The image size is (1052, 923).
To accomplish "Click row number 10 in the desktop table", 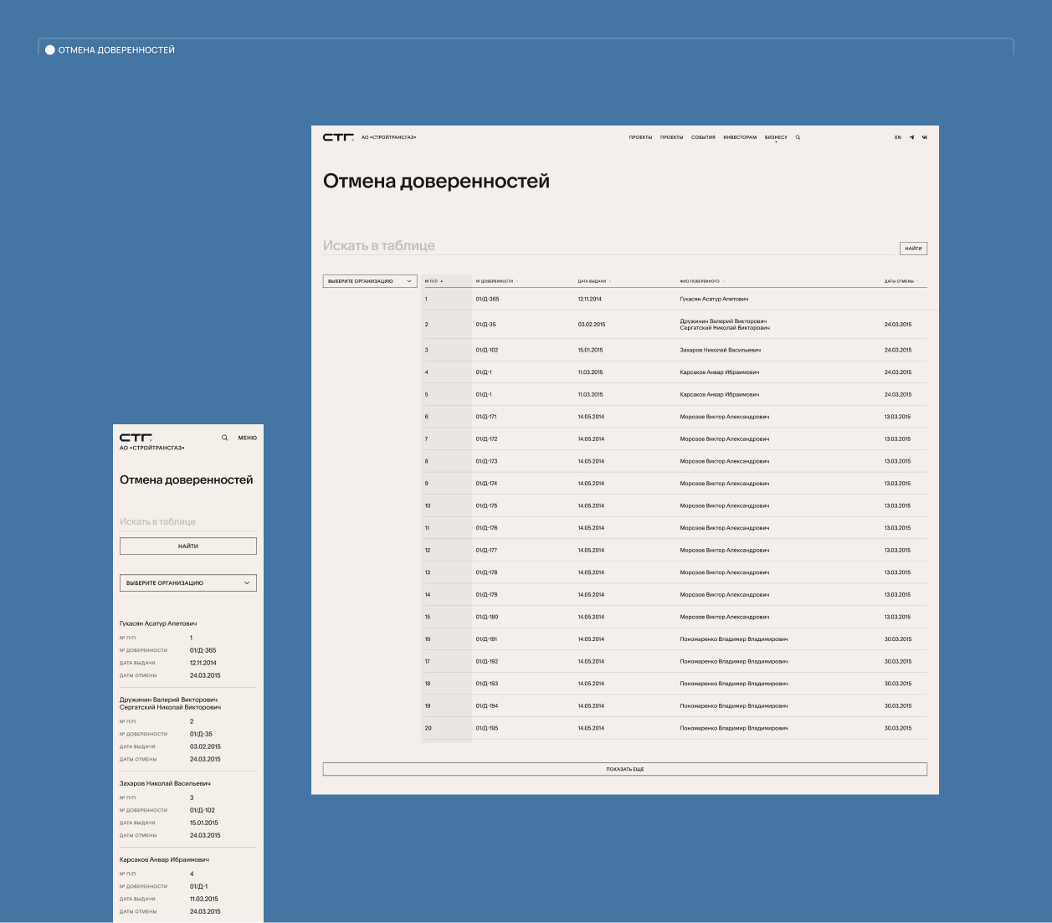I will coord(428,505).
